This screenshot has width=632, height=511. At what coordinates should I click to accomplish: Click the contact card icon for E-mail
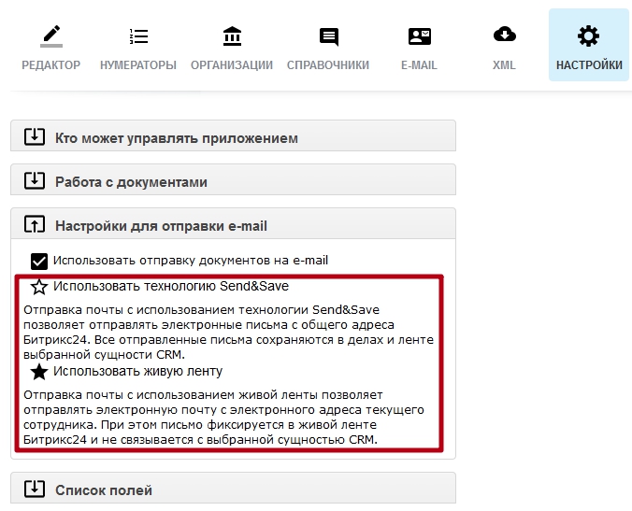[x=419, y=36]
